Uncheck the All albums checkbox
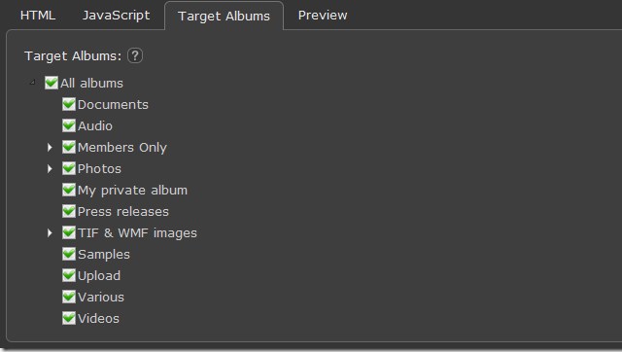The image size is (622, 352). coord(52,83)
